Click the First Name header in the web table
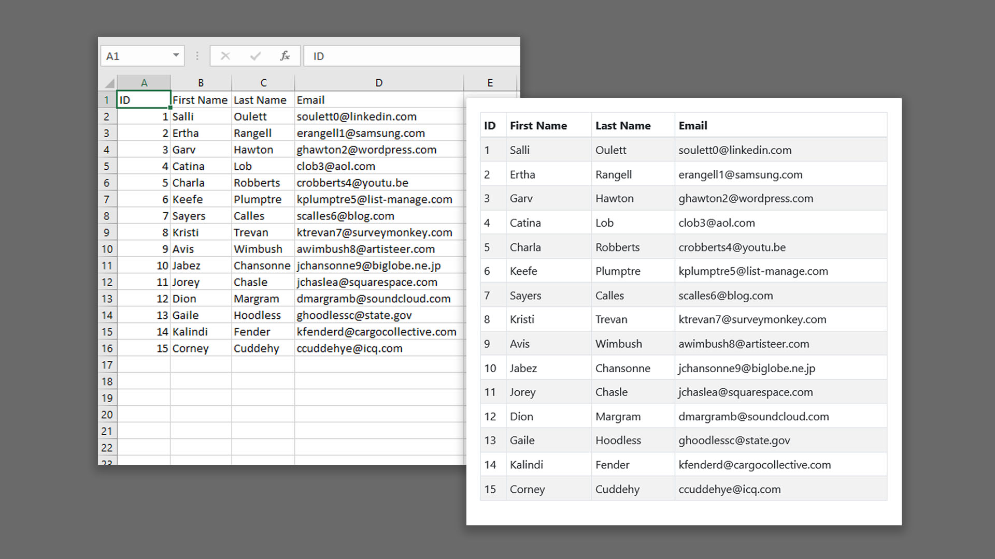This screenshot has width=995, height=559. (x=538, y=125)
